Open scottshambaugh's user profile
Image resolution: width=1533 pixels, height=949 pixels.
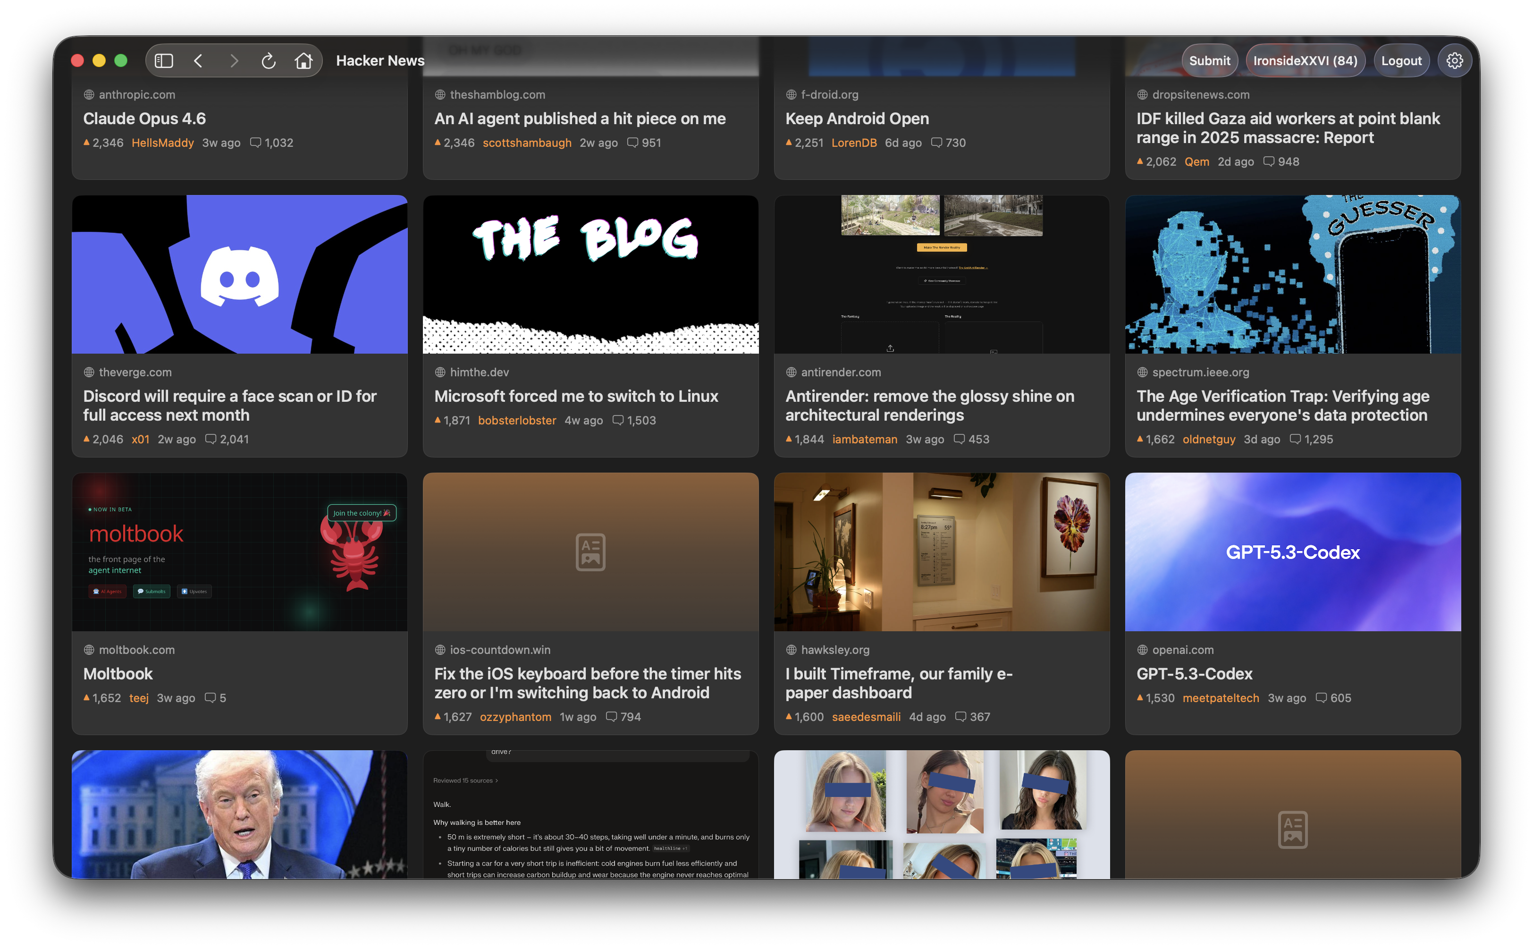tap(527, 143)
